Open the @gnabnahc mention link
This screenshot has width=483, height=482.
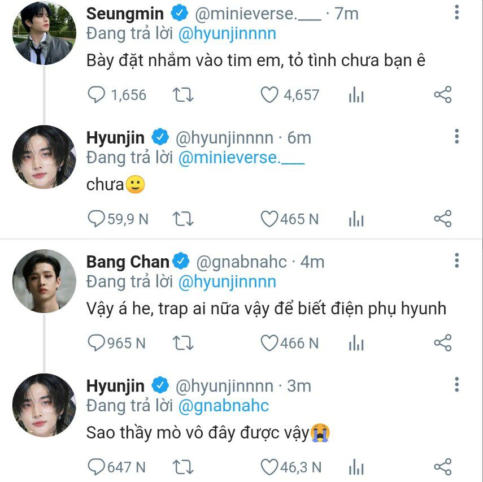coord(224,405)
